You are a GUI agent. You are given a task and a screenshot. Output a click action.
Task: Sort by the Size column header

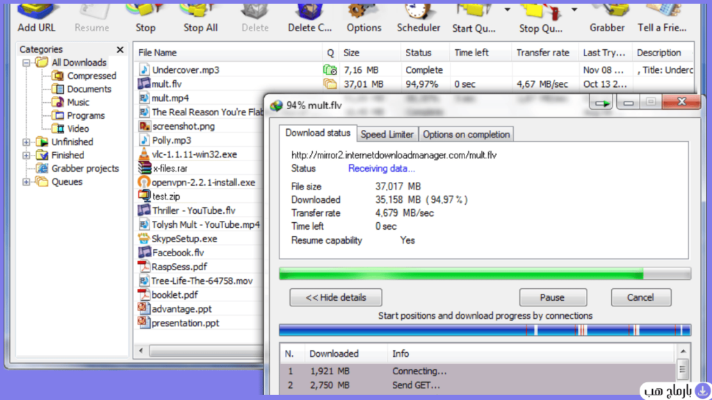(369, 53)
